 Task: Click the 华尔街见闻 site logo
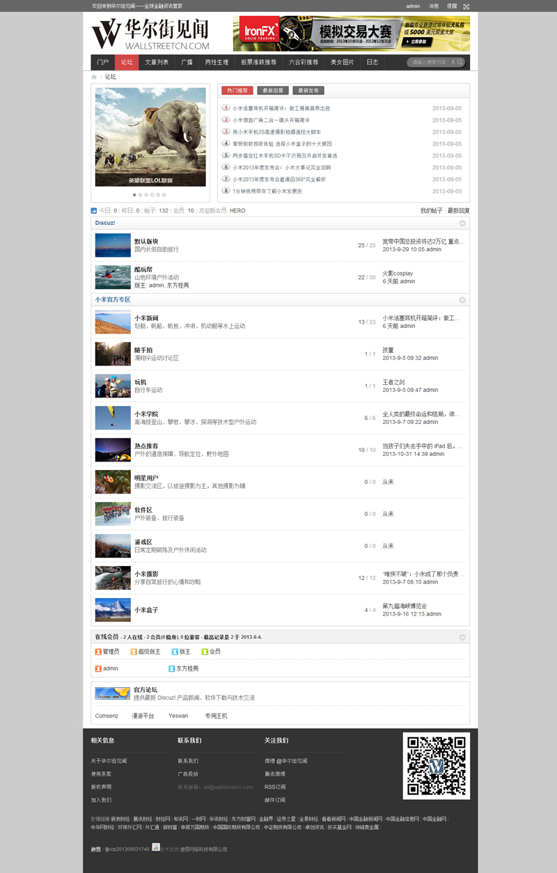click(150, 35)
